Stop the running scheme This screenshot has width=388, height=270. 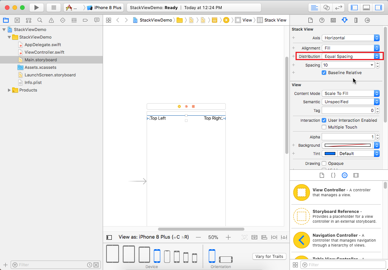pos(53,8)
